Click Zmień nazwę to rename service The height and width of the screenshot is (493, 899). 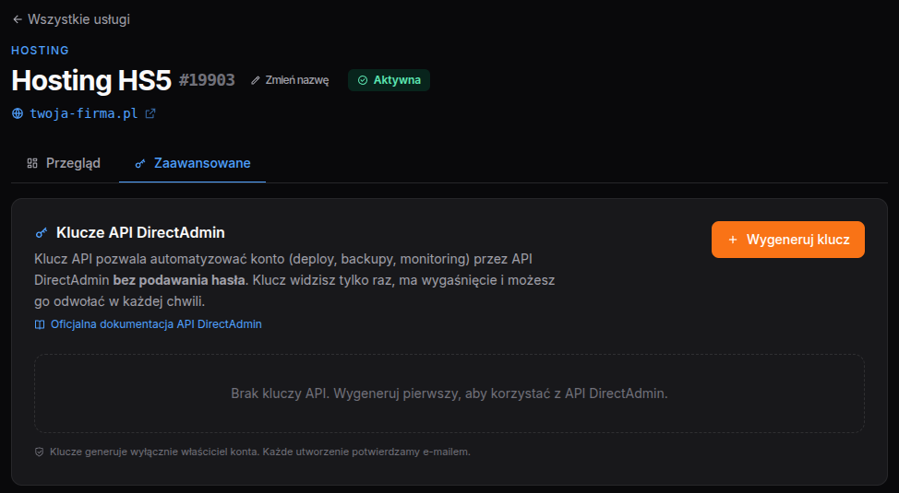click(x=290, y=80)
